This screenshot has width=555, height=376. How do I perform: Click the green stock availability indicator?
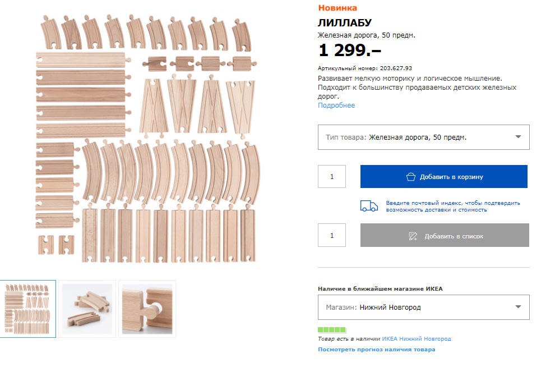tap(332, 330)
